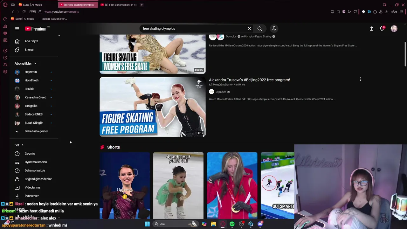Open the Burak Güngör subscription channel
Screen dimensions: 407x229
pyautogui.click(x=34, y=123)
